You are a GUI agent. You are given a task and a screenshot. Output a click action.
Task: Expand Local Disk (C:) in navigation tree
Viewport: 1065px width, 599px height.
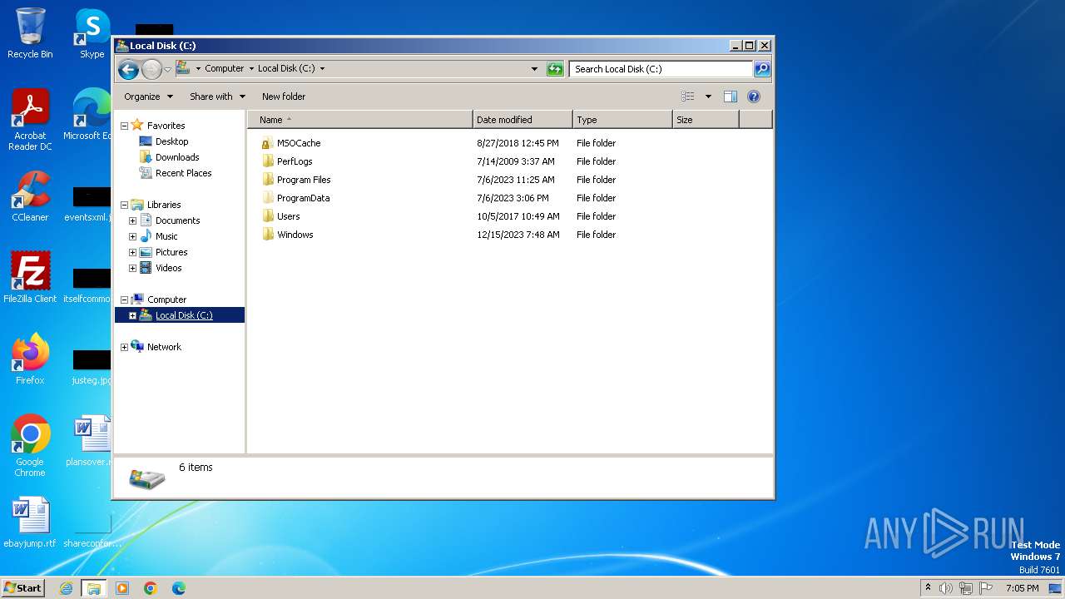pyautogui.click(x=132, y=315)
